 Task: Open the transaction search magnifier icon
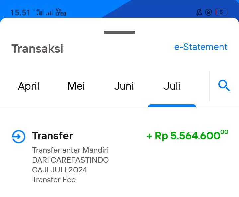tap(224, 85)
